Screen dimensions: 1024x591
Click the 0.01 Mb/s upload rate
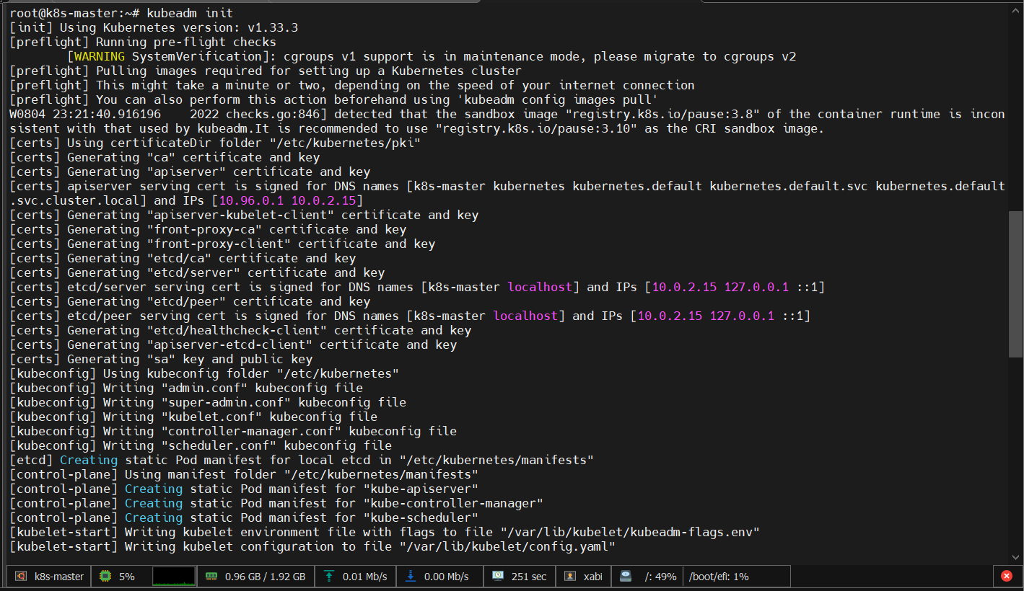coord(365,577)
